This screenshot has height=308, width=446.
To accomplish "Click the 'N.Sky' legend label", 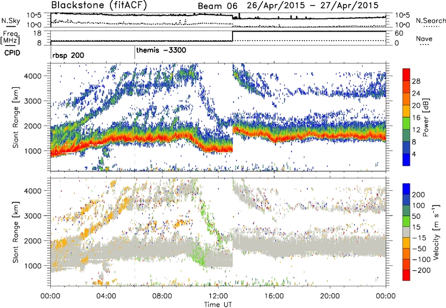I will (x=11, y=21).
